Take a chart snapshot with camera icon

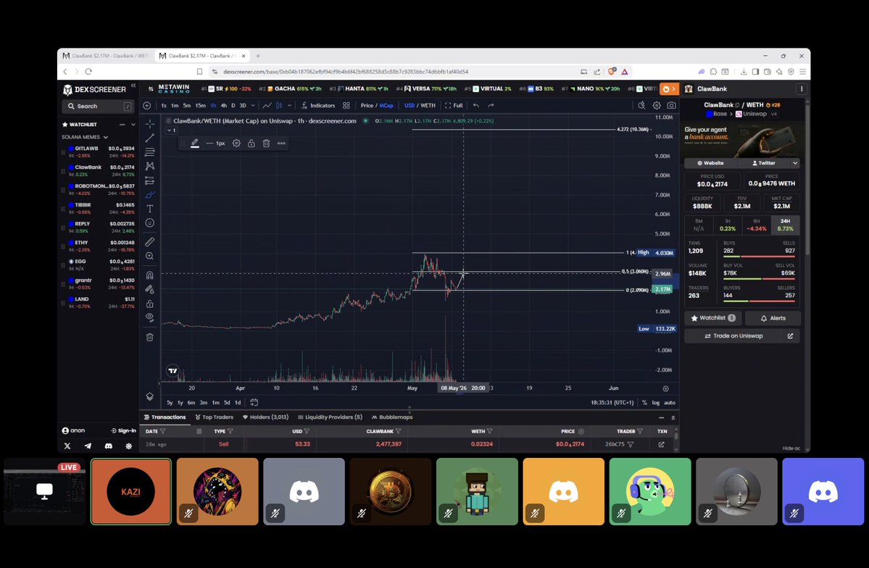click(x=671, y=105)
